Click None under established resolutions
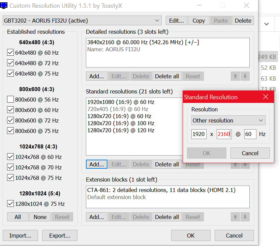The height and width of the screenshot is (246, 280). pyautogui.click(x=40, y=217)
